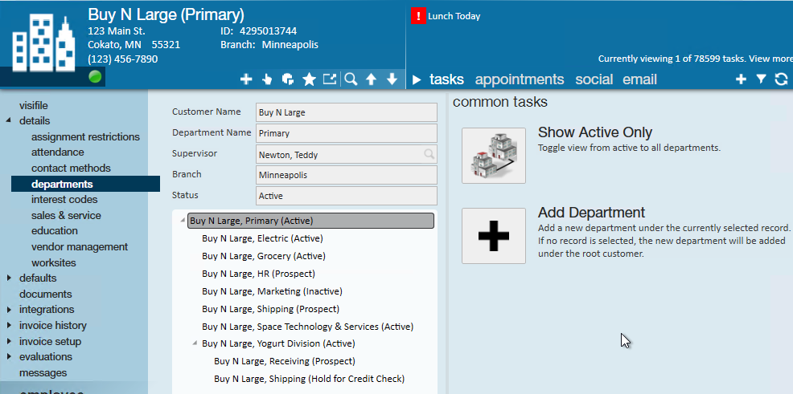Click the magnifying glass search icon in header
This screenshot has height=394, width=793.
point(351,79)
